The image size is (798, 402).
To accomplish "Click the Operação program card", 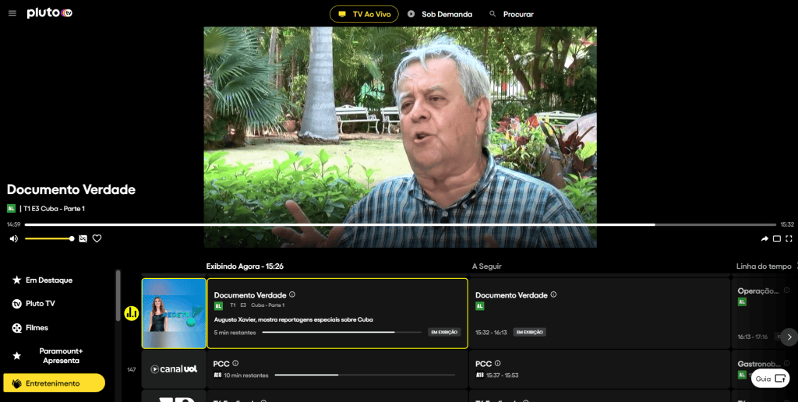I will coord(764,313).
